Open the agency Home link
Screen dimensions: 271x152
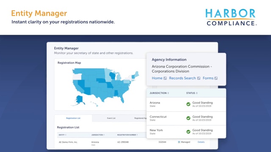pyautogui.click(x=157, y=78)
